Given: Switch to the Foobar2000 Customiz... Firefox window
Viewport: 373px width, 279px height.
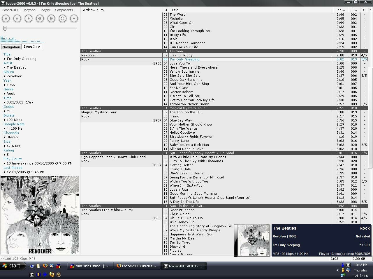Looking at the screenshot, I should click(x=137, y=266).
